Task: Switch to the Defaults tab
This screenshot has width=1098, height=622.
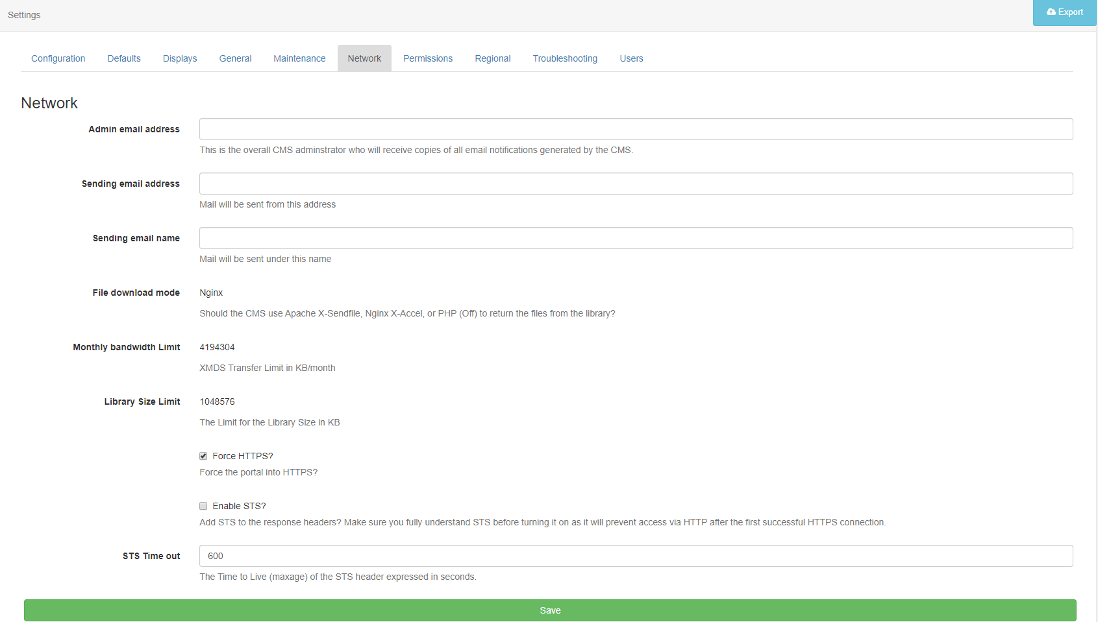Action: pos(124,58)
